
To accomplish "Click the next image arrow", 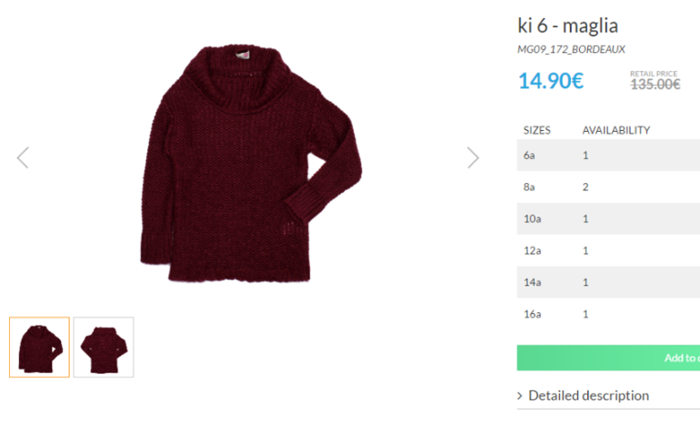I will (x=473, y=157).
